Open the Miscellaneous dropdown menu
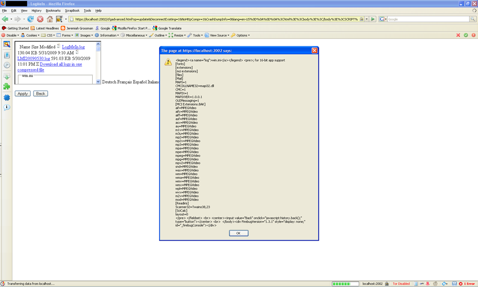 coord(134,35)
